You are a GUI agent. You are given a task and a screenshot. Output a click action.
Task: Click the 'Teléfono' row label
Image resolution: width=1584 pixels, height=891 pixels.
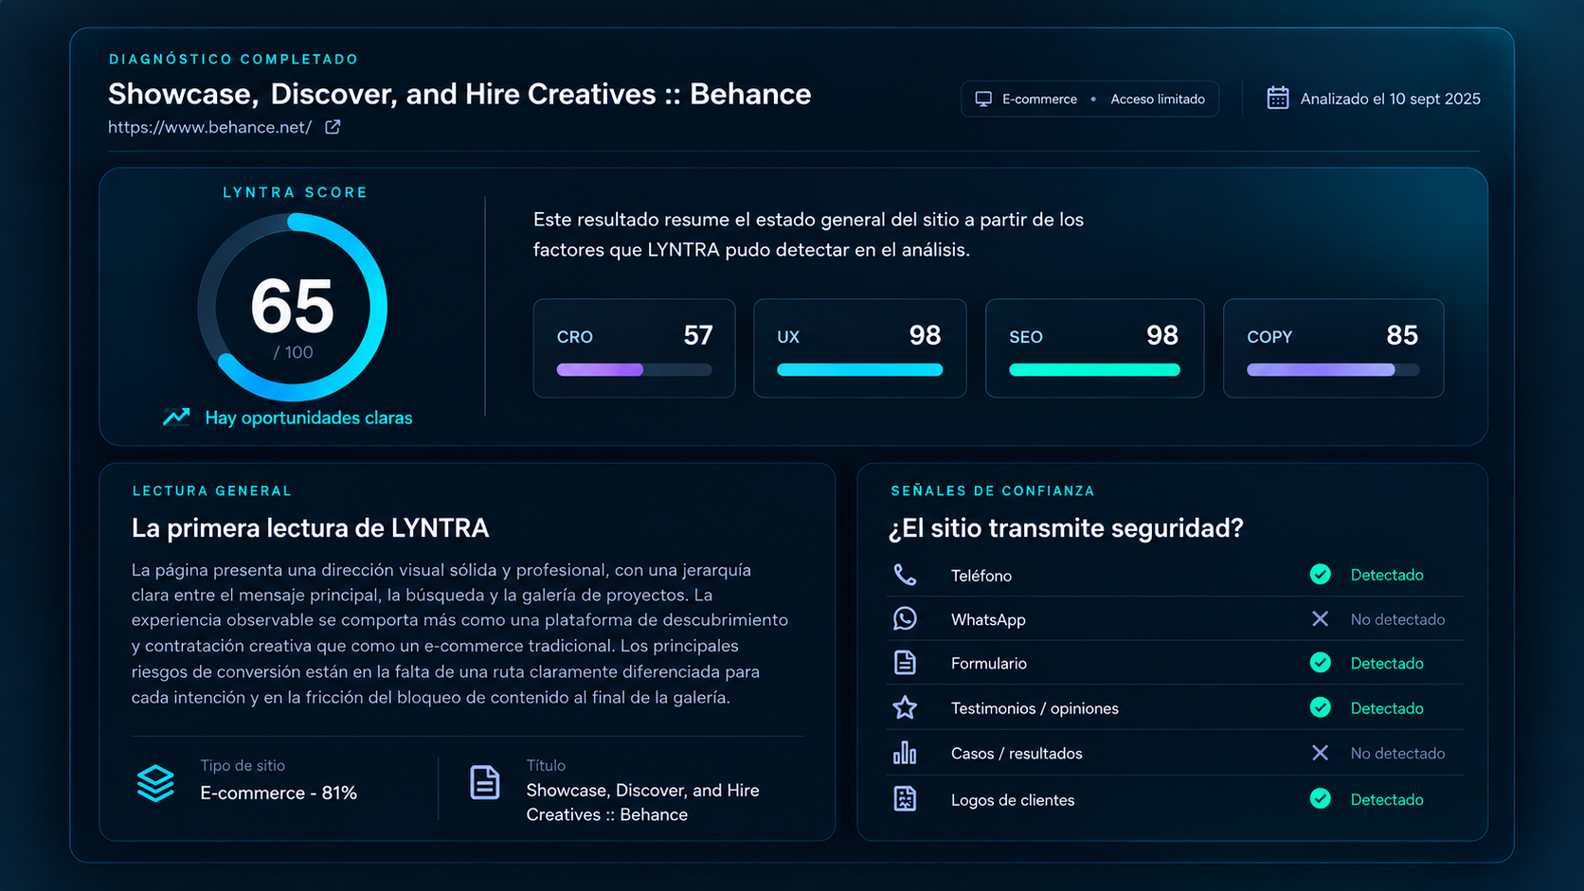click(981, 576)
